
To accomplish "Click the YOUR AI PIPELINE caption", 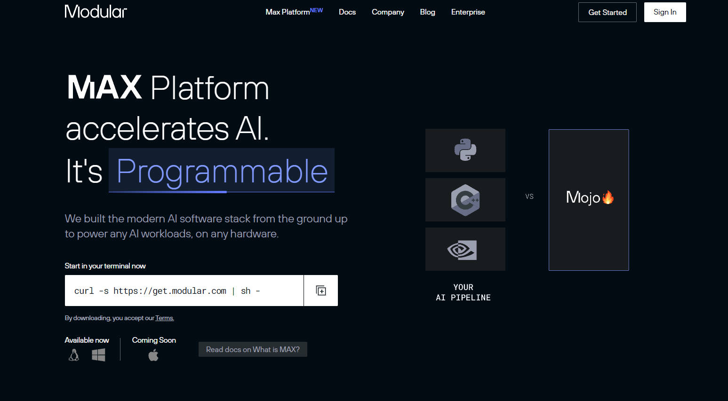I will click(x=463, y=292).
